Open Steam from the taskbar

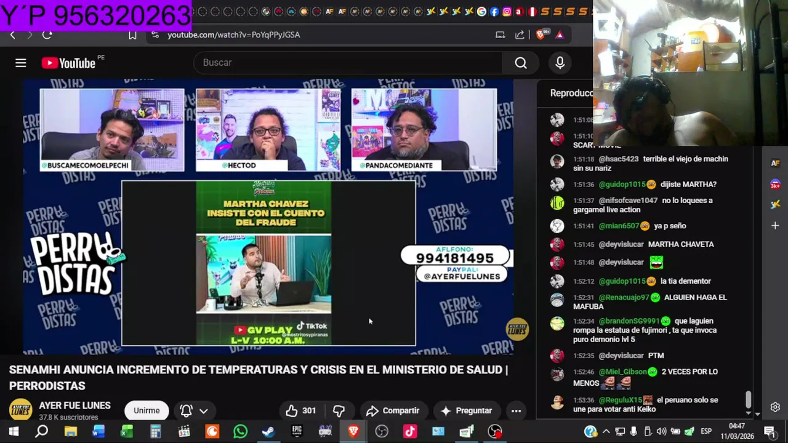coord(268,431)
